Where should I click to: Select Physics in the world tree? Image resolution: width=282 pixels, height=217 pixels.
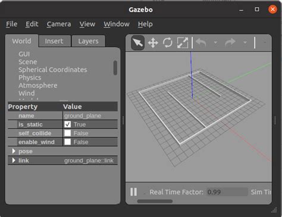pyautogui.click(x=30, y=78)
